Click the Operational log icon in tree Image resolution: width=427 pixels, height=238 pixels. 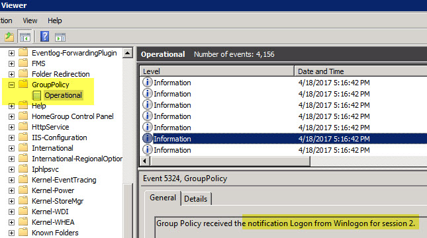36,95
